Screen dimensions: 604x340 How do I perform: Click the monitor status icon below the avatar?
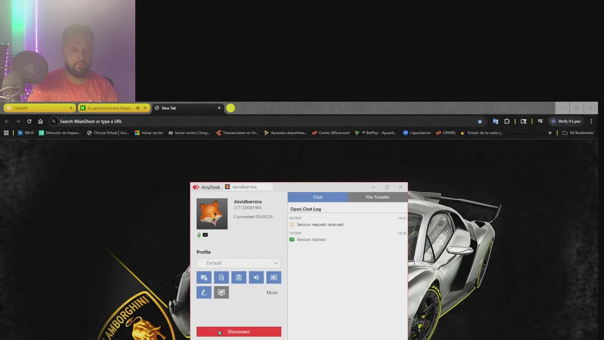[x=205, y=235]
